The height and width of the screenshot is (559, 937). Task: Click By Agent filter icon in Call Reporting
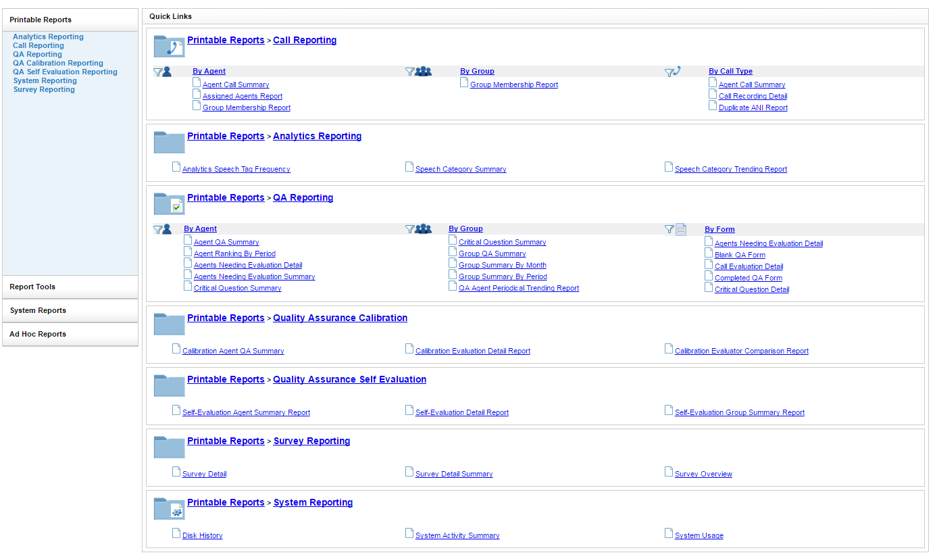tap(162, 71)
